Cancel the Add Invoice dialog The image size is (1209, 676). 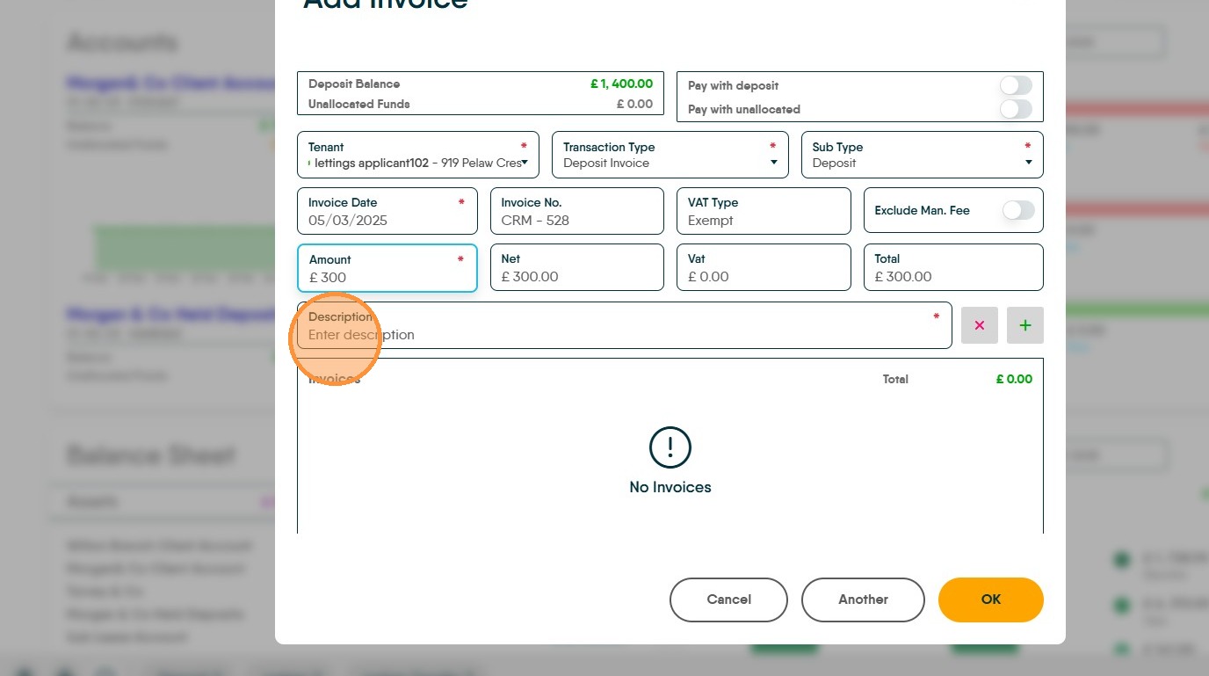[728, 600]
